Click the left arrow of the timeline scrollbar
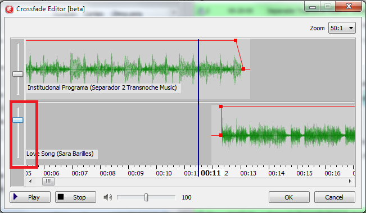 (x=30, y=181)
